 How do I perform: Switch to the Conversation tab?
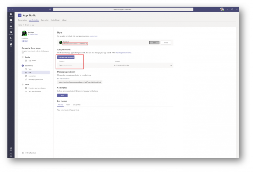[x=22, y=20]
